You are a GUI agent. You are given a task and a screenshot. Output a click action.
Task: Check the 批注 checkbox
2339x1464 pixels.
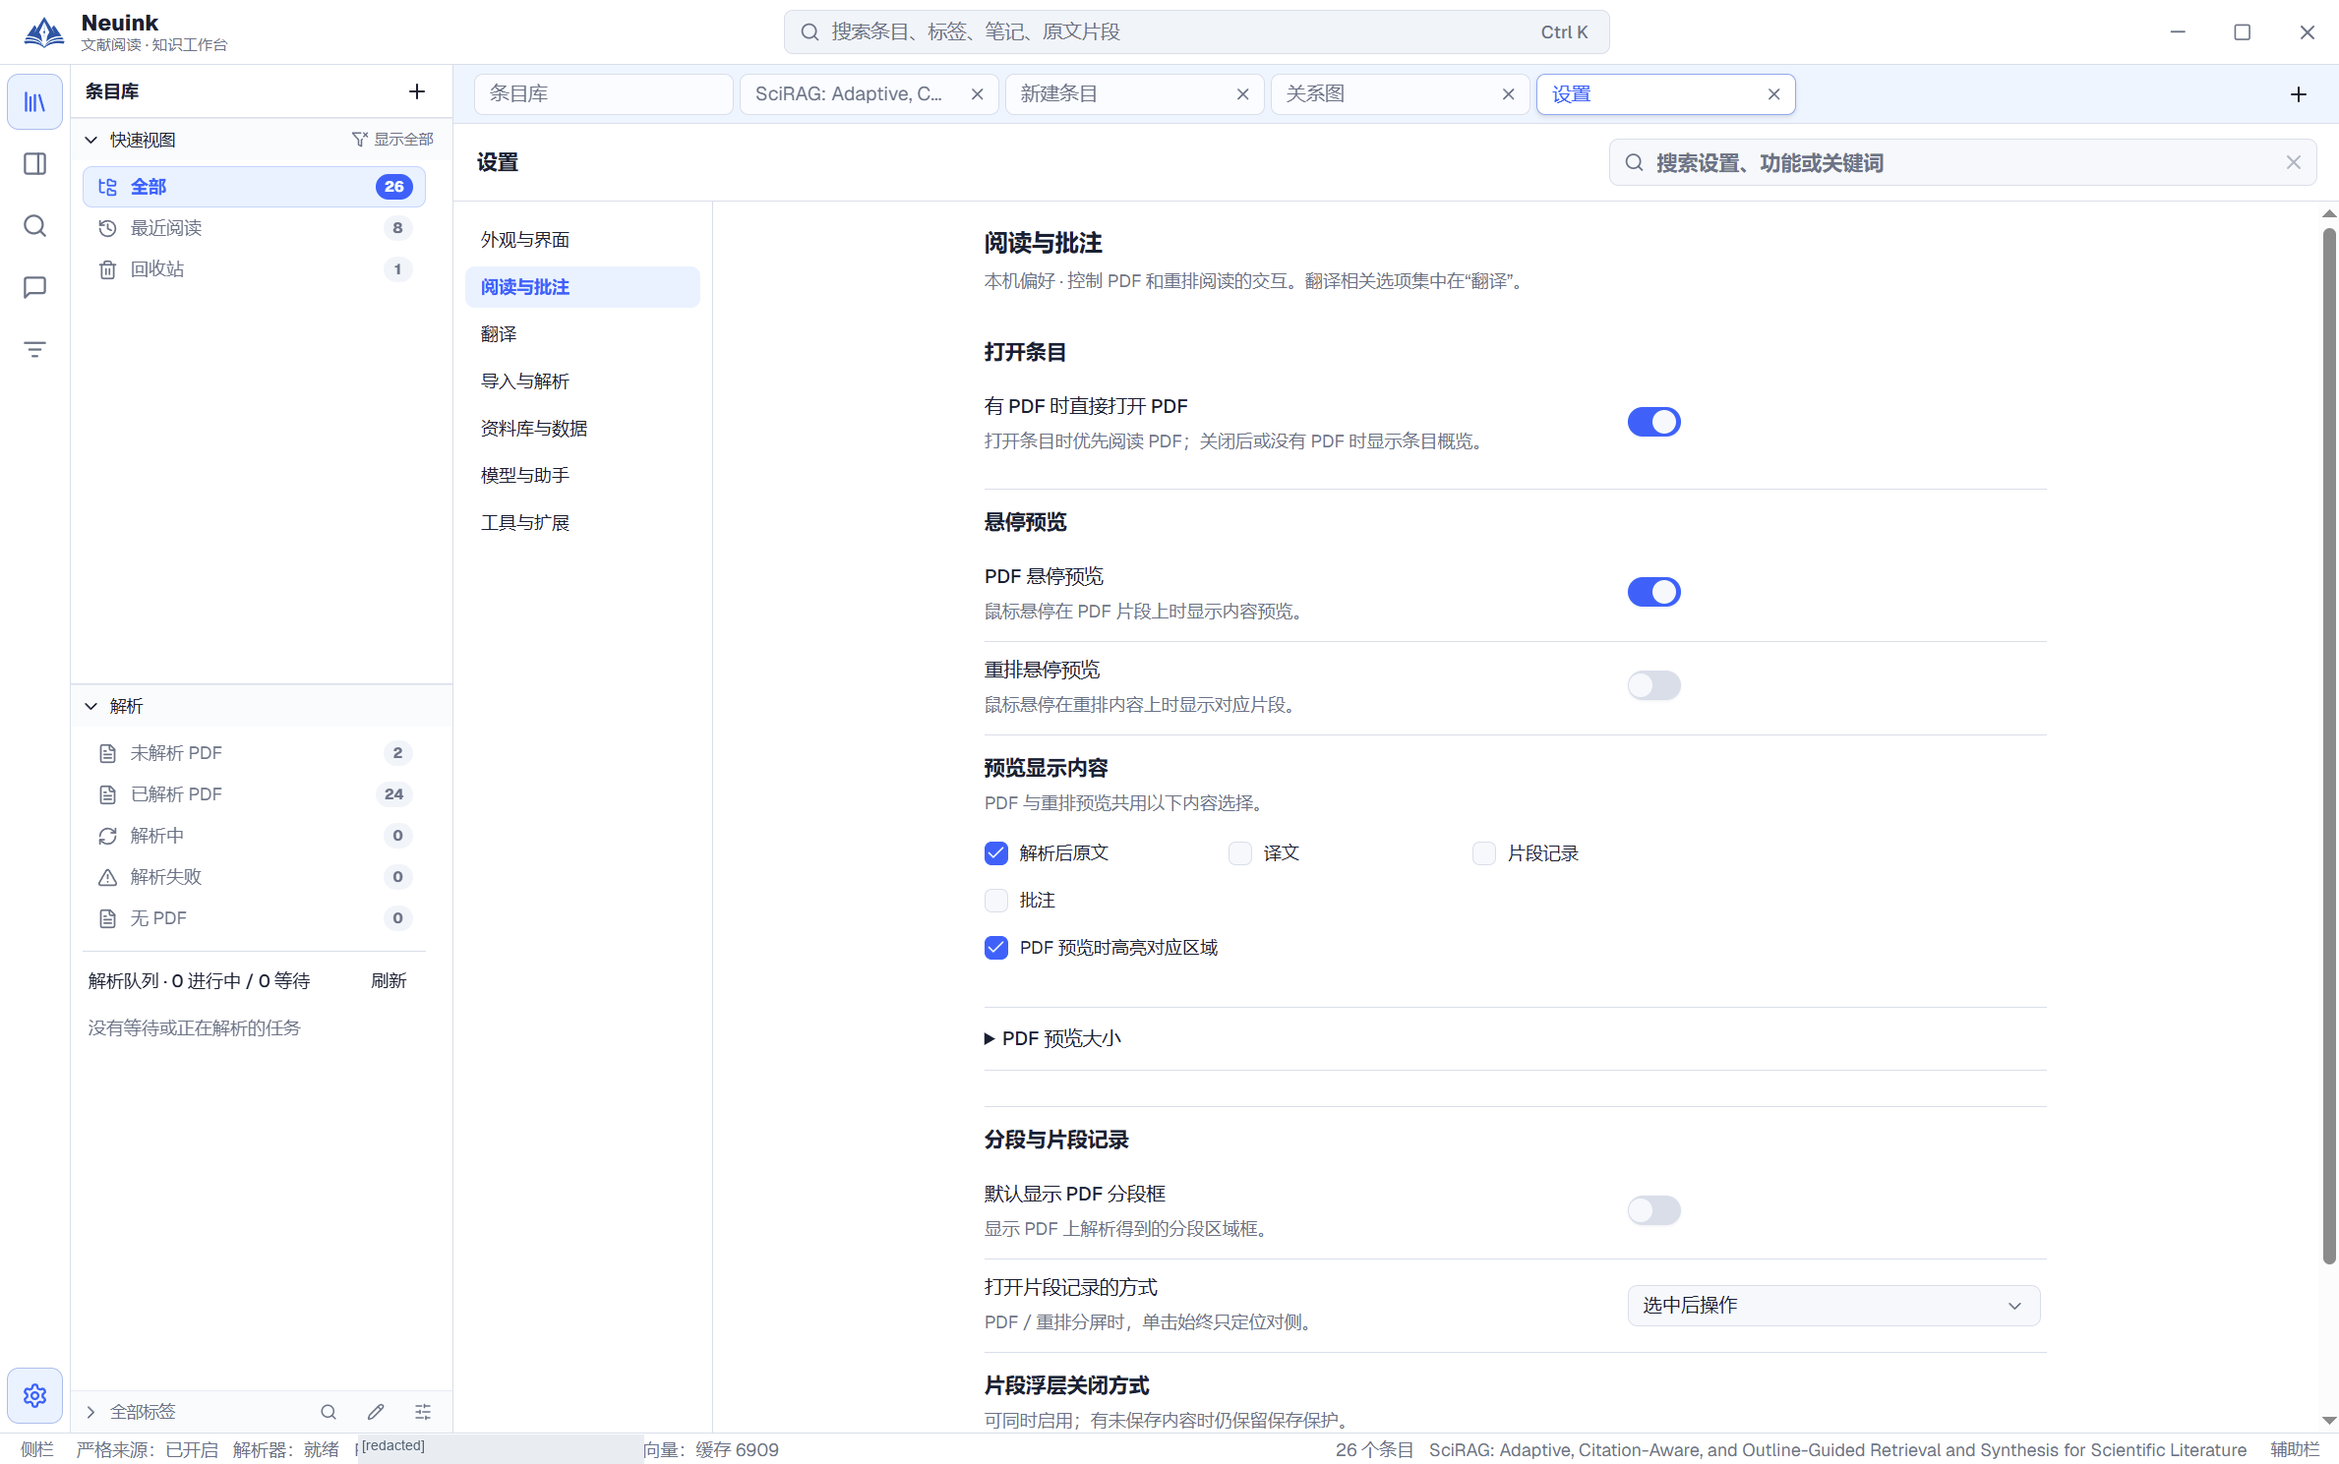(995, 901)
